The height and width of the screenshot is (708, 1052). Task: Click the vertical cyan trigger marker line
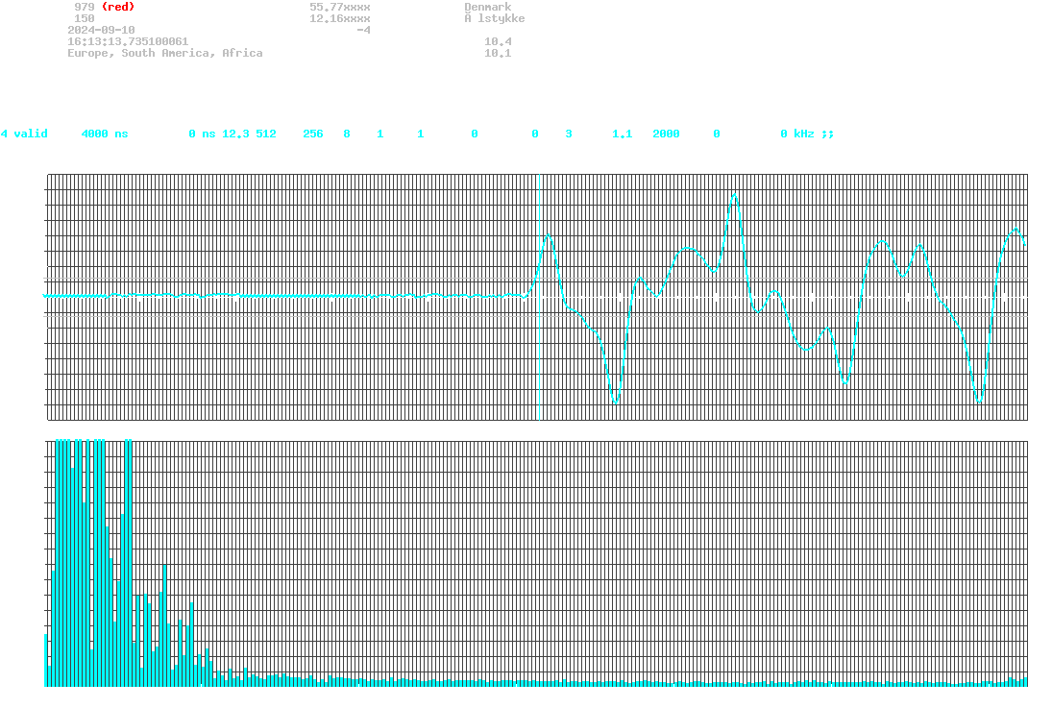tap(539, 297)
